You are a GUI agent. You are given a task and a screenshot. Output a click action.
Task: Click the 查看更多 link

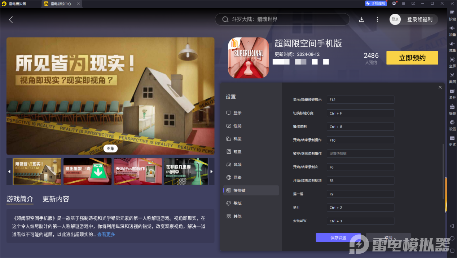106,234
